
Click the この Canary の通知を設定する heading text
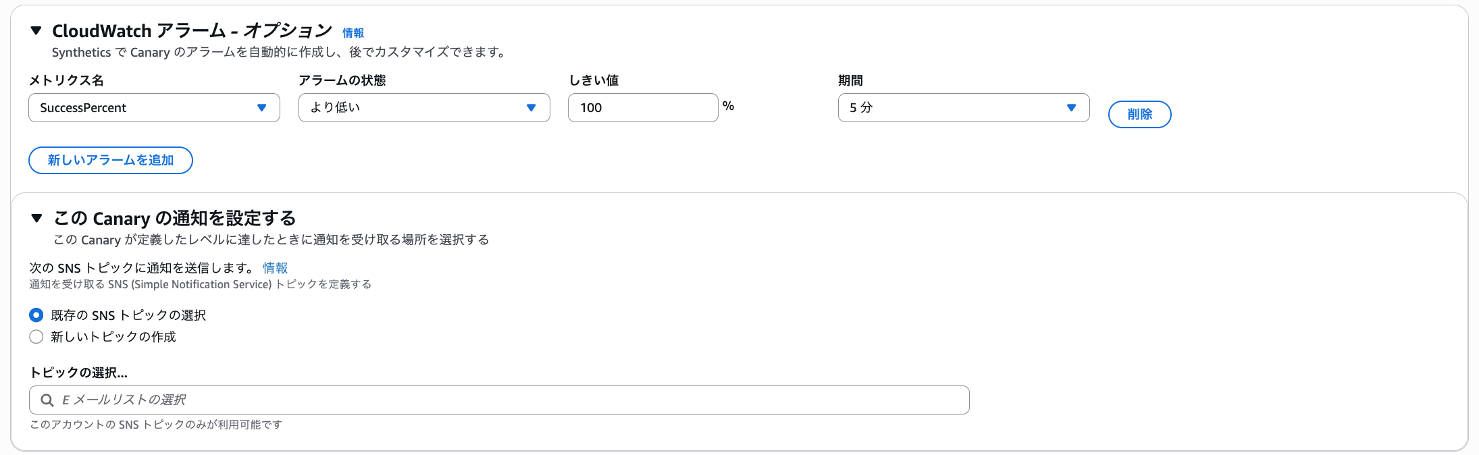[x=174, y=219]
